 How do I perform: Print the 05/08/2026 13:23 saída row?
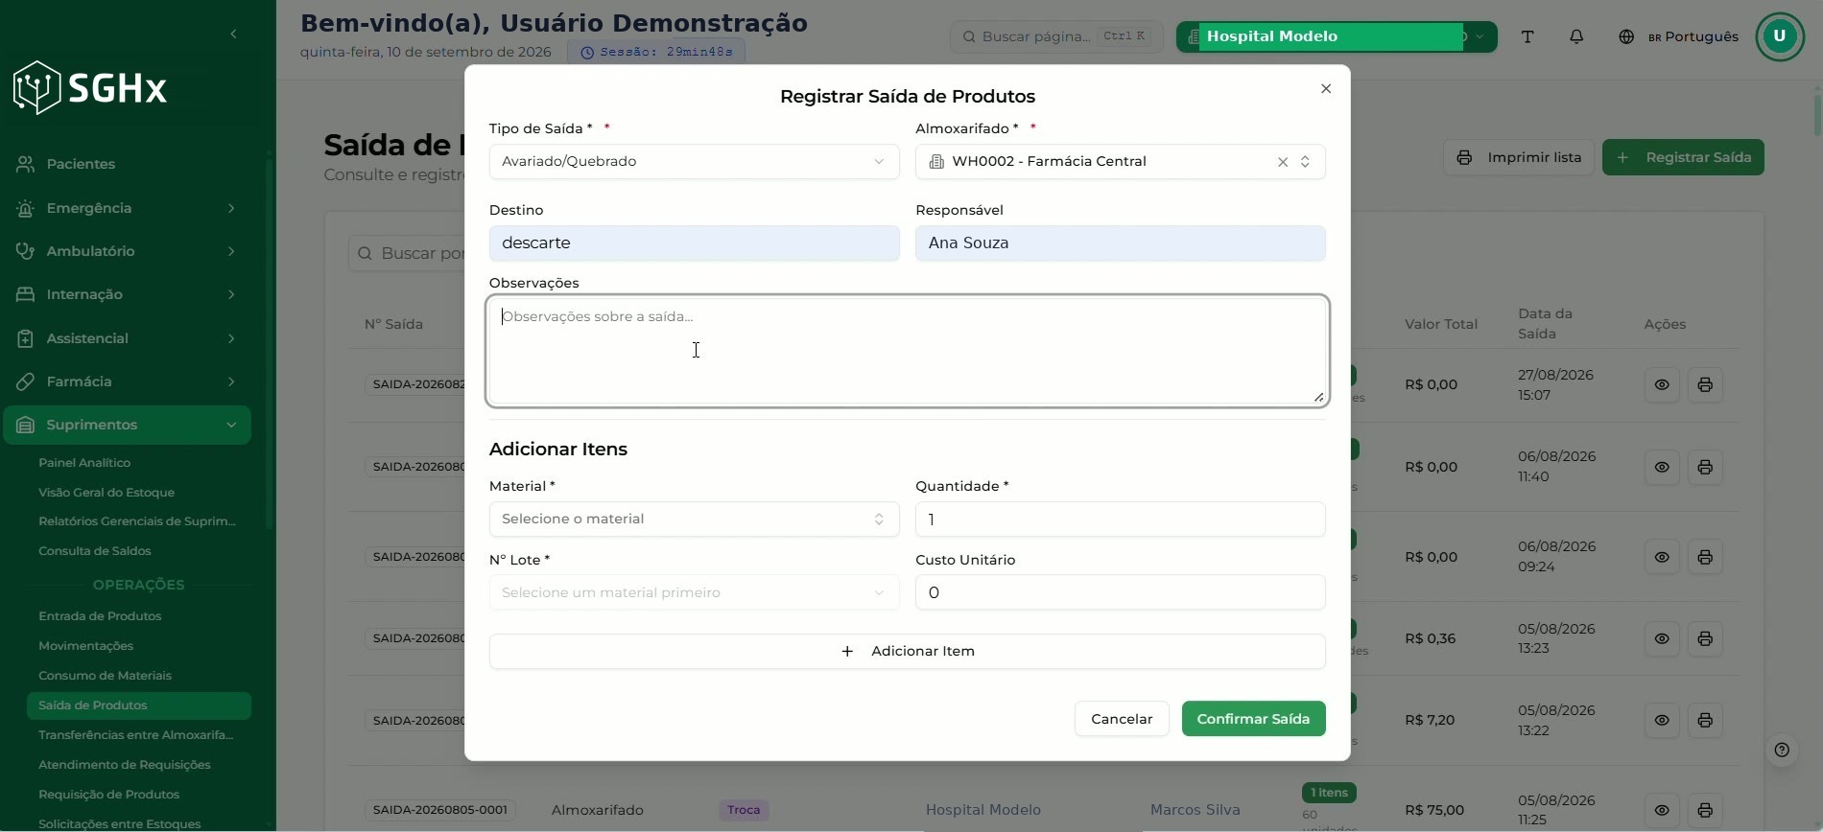(1705, 638)
